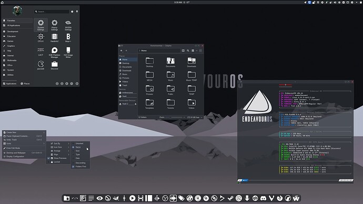Toggle the Locked checkbox in the Icons submenu

coord(49,162)
